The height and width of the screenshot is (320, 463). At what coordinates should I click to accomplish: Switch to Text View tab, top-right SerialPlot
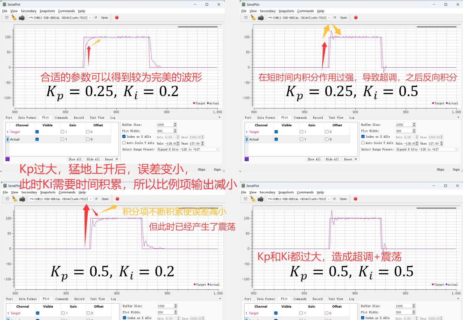[336, 118]
